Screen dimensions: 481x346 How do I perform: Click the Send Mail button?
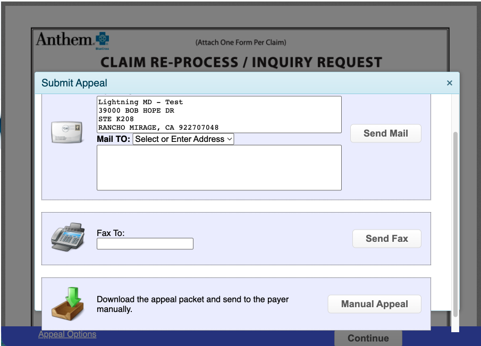[x=386, y=133]
